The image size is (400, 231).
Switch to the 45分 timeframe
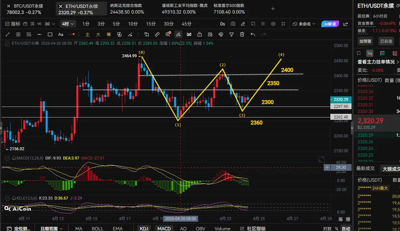[x=186, y=24]
